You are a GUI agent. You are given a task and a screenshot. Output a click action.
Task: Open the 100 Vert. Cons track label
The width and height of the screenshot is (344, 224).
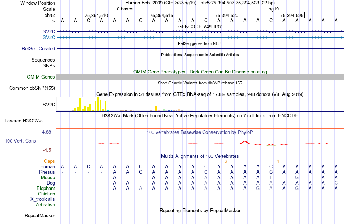click(20, 141)
